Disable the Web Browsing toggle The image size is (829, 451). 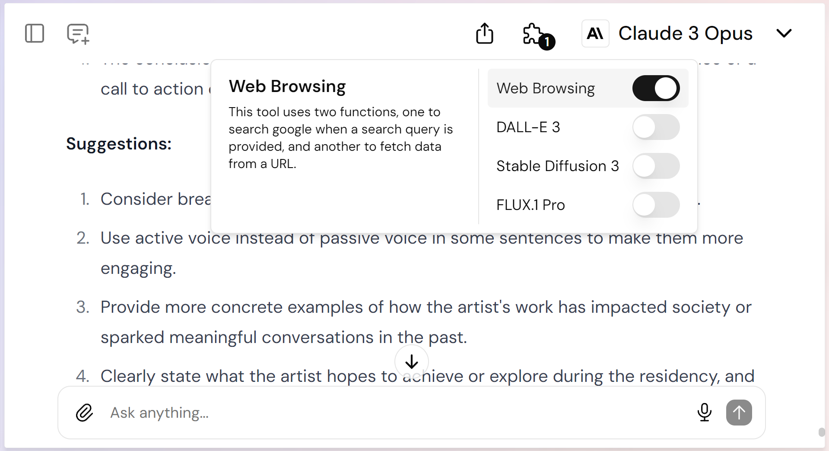coord(656,88)
